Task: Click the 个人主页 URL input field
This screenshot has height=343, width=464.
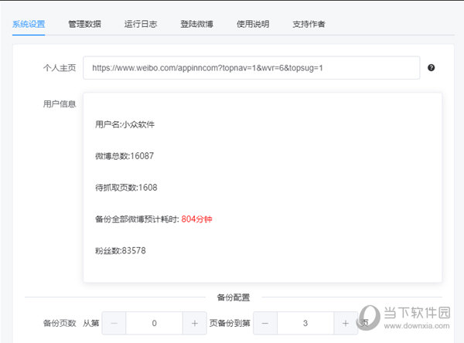Action: tap(251, 68)
